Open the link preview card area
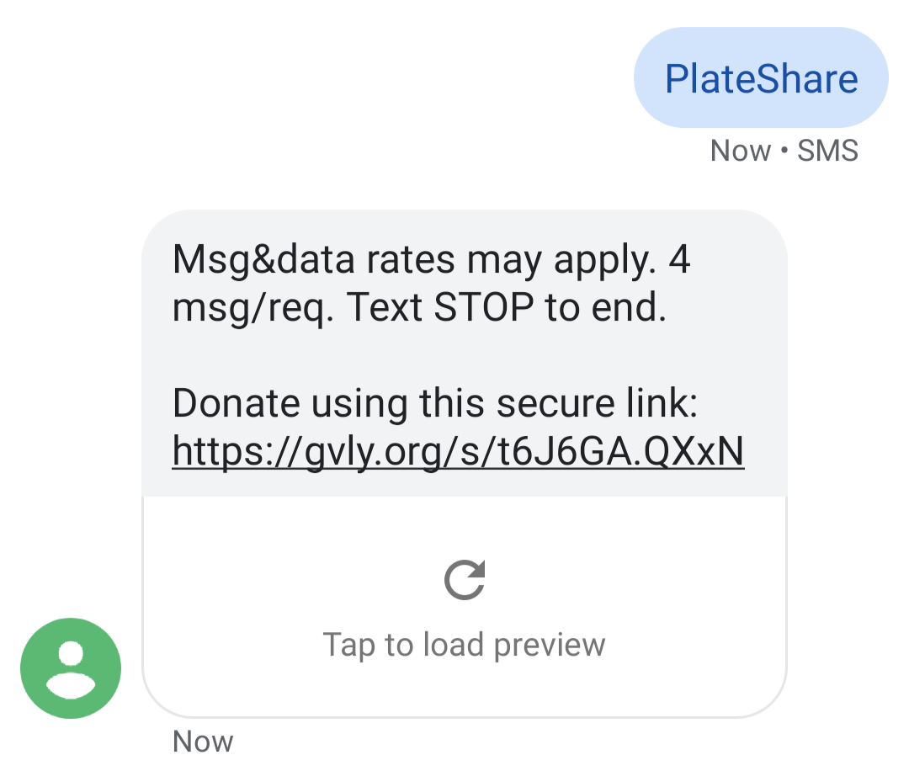The width and height of the screenshot is (909, 771). tap(465, 606)
